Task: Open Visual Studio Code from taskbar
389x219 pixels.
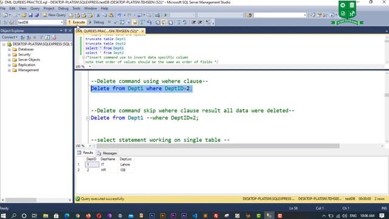Action: [194, 216]
